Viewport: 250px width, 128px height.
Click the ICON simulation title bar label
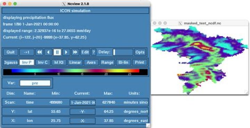75,11
